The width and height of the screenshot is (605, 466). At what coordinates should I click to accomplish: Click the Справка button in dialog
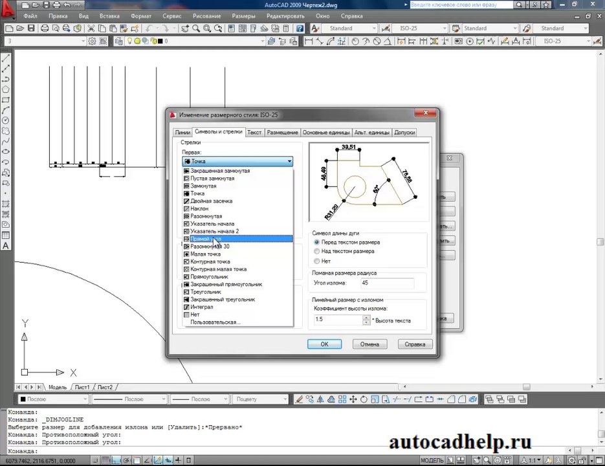click(415, 344)
